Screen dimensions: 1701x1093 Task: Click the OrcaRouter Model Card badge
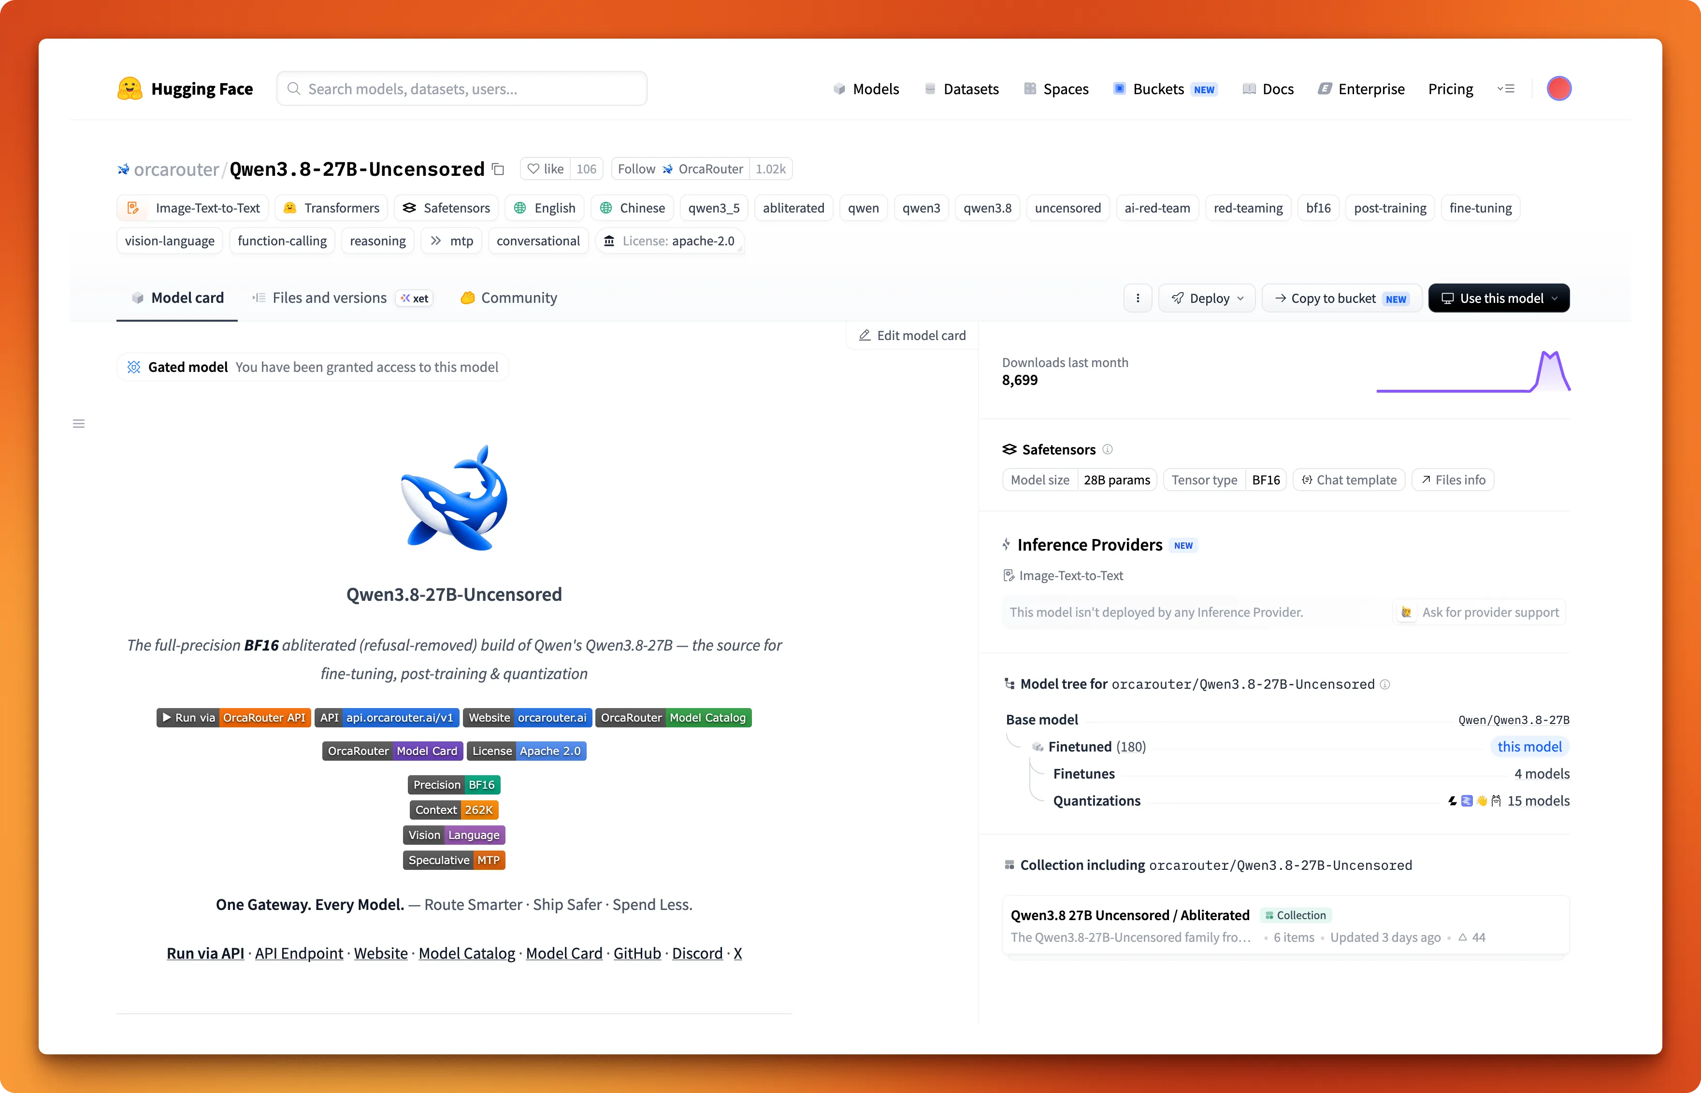coord(392,751)
